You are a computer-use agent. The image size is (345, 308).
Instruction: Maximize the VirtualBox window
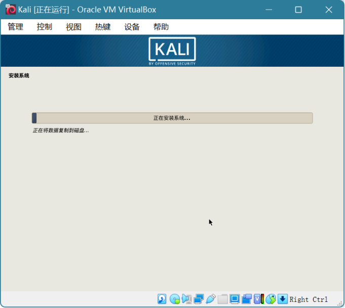click(298, 10)
